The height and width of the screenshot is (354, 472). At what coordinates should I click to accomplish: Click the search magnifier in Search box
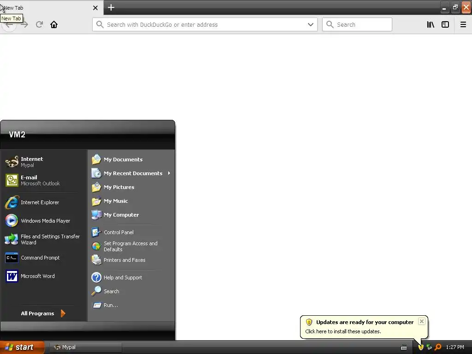click(330, 24)
